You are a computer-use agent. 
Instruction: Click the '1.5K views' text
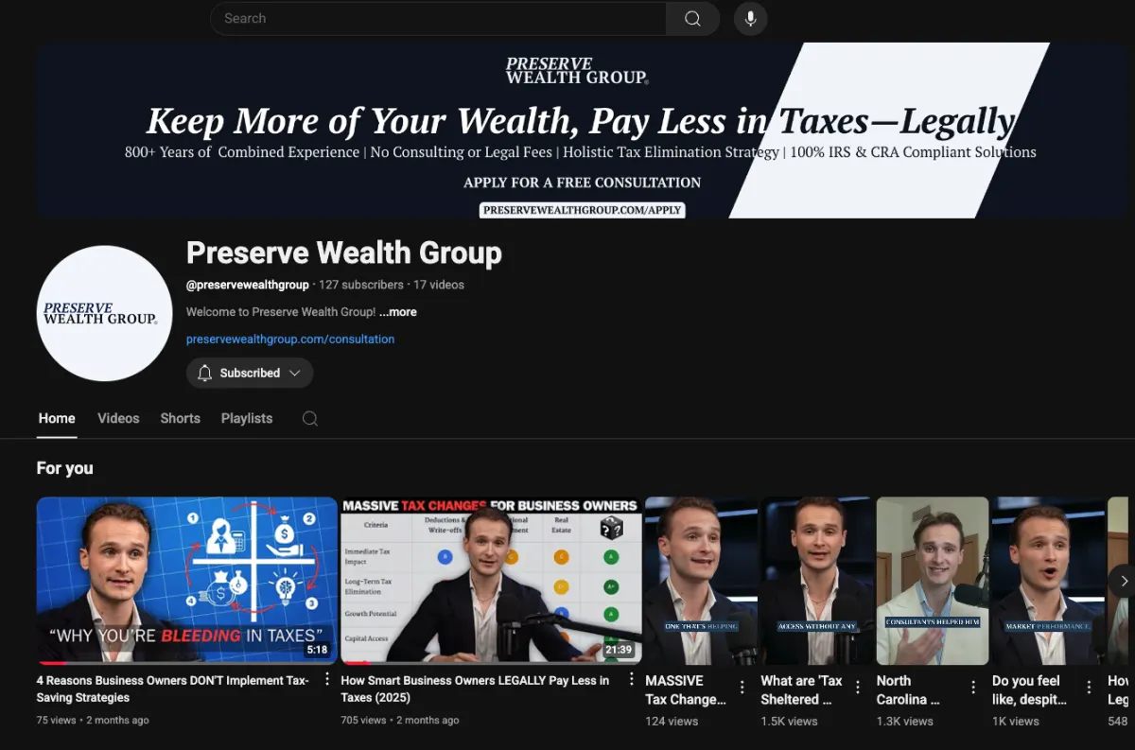790,722
